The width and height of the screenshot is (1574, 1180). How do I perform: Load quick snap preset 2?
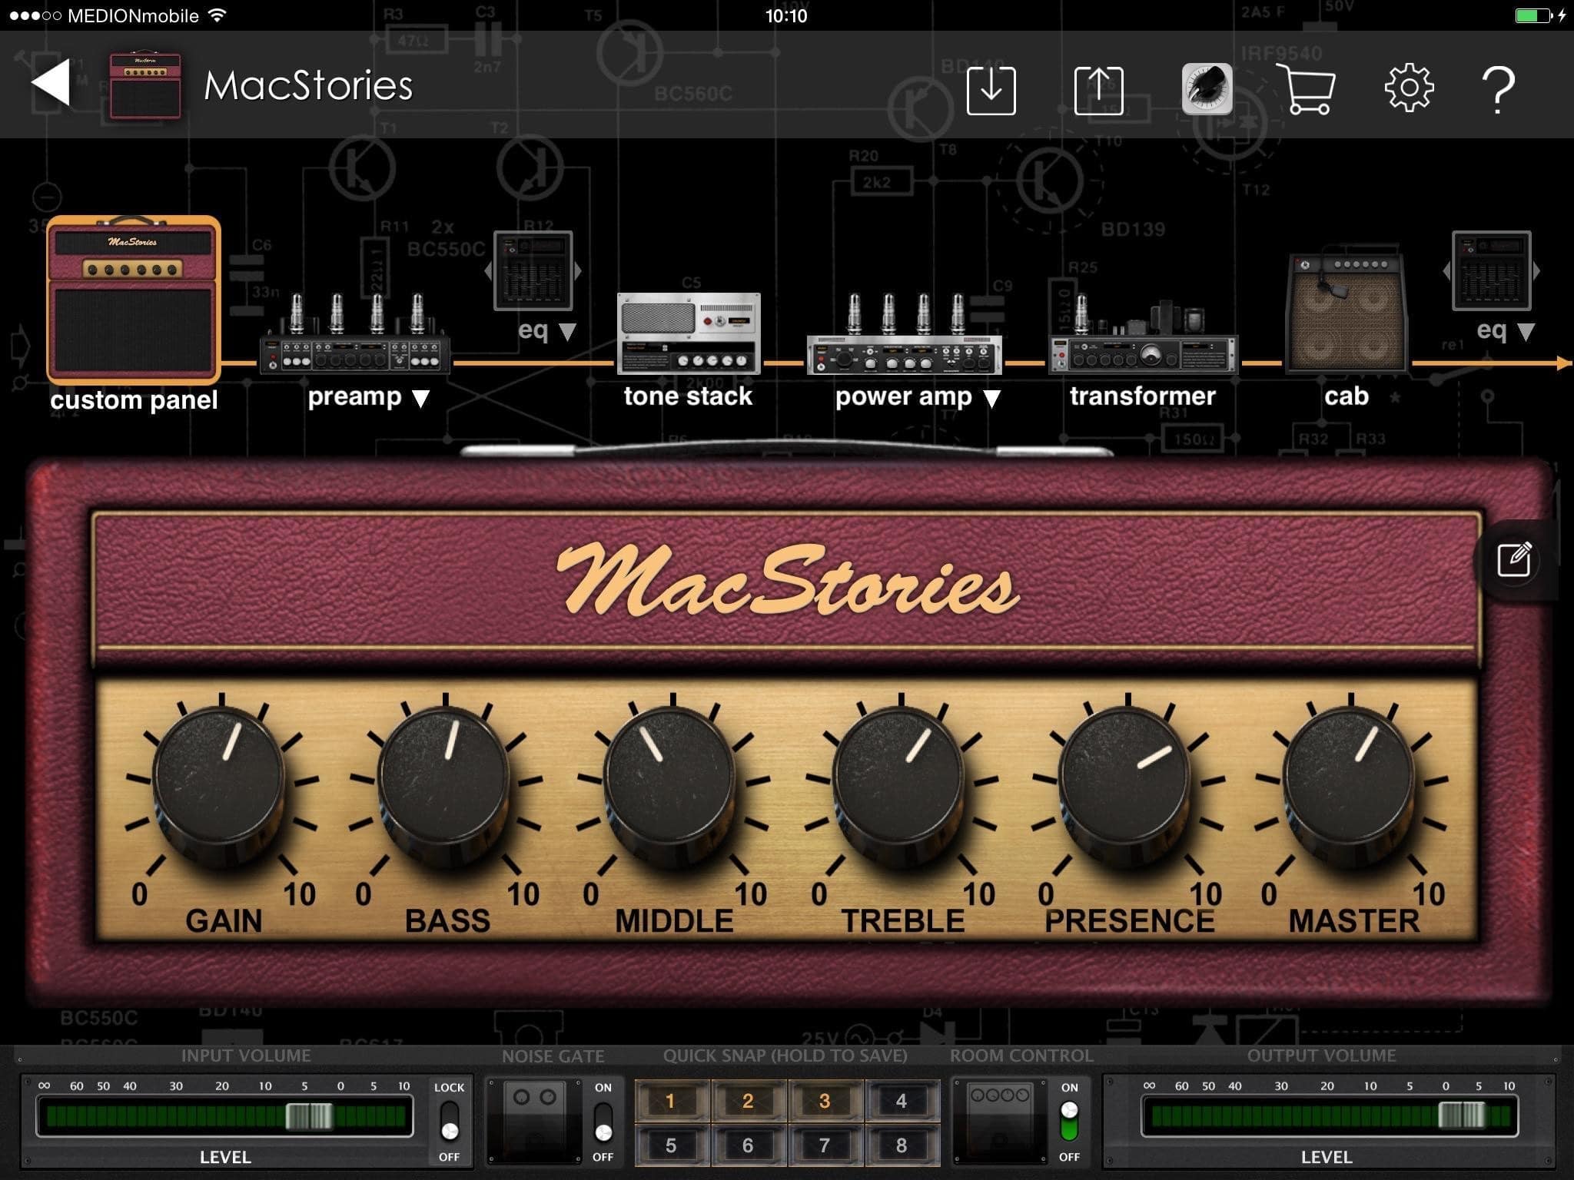(x=748, y=1101)
